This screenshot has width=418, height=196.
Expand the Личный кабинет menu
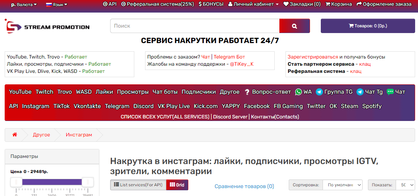click(x=253, y=4)
